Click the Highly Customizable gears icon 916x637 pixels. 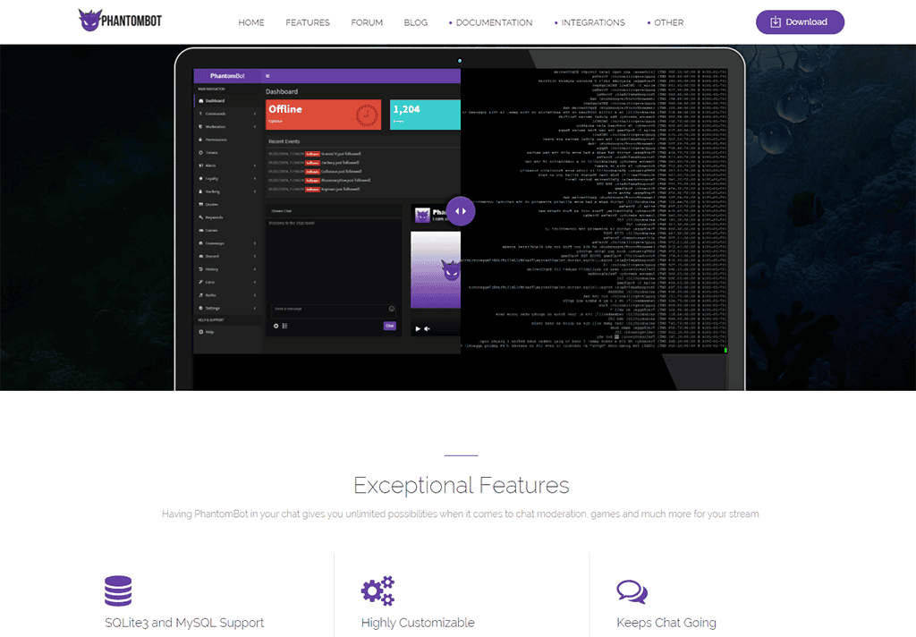pos(378,590)
